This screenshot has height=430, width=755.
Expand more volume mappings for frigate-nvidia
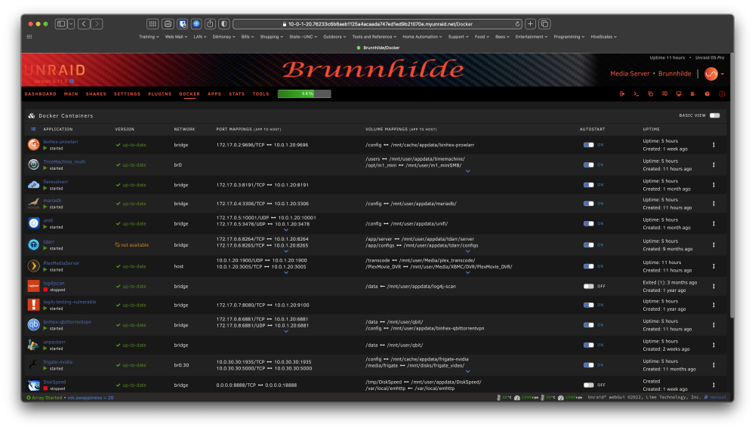(467, 371)
